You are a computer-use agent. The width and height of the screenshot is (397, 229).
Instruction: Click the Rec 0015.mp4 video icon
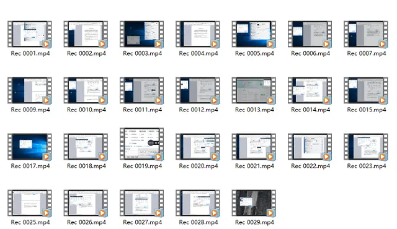[366, 90]
